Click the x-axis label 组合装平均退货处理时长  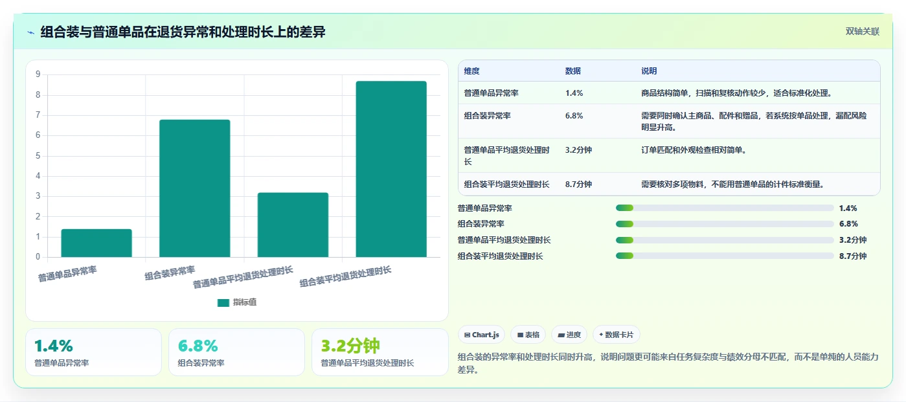[346, 277]
